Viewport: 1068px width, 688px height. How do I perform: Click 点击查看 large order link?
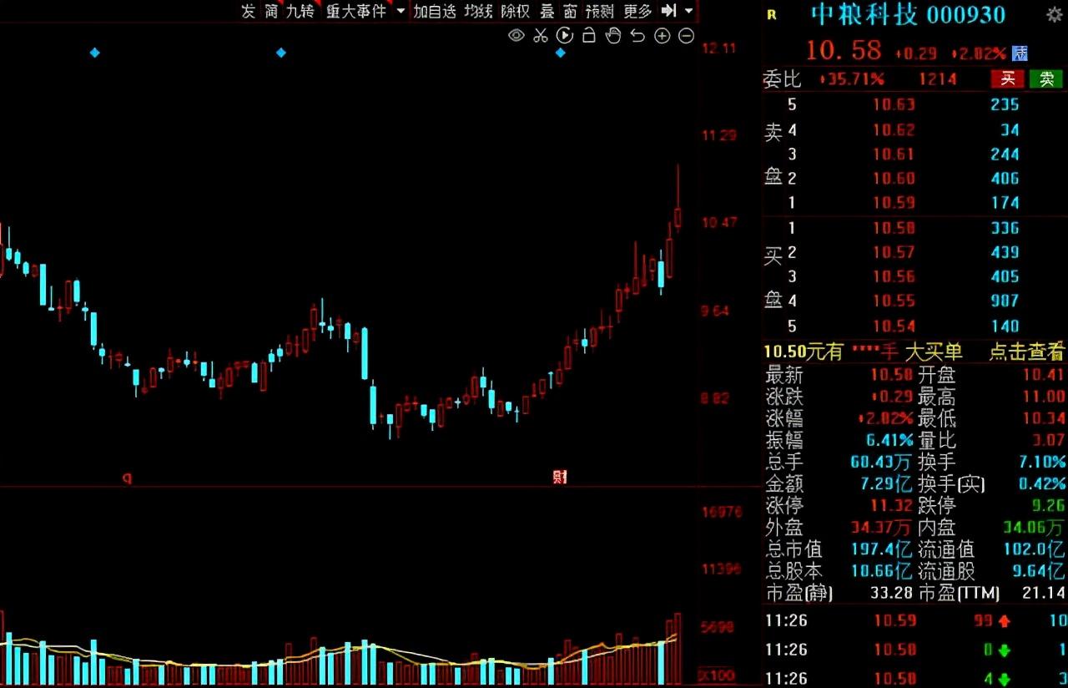pos(1027,352)
